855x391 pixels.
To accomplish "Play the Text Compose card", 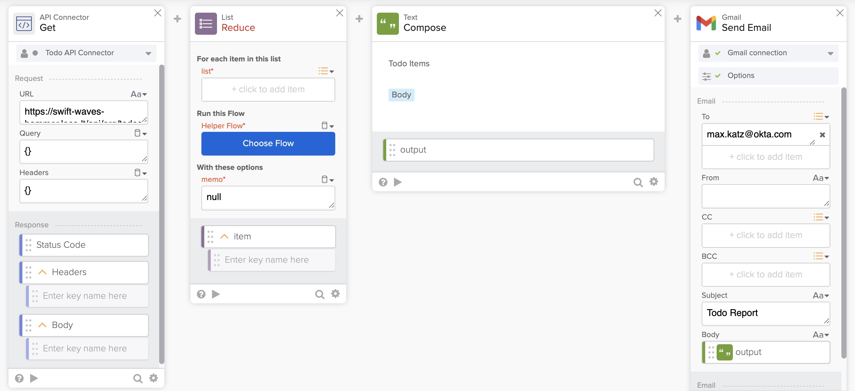I will 398,182.
